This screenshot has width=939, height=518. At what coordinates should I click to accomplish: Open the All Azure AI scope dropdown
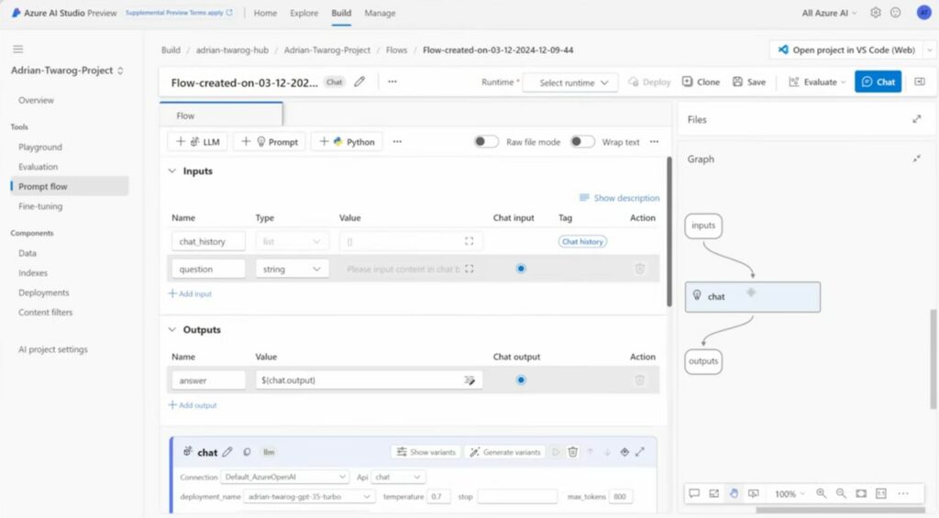(x=829, y=13)
